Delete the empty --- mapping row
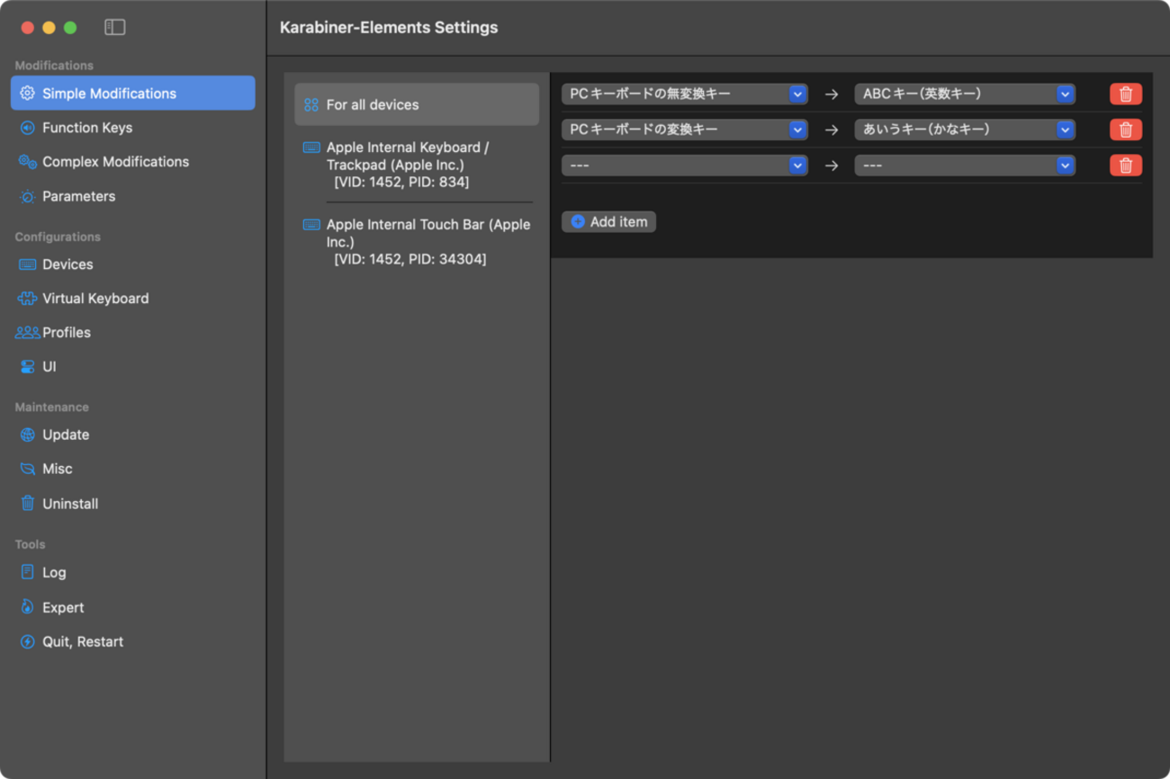 (x=1125, y=166)
